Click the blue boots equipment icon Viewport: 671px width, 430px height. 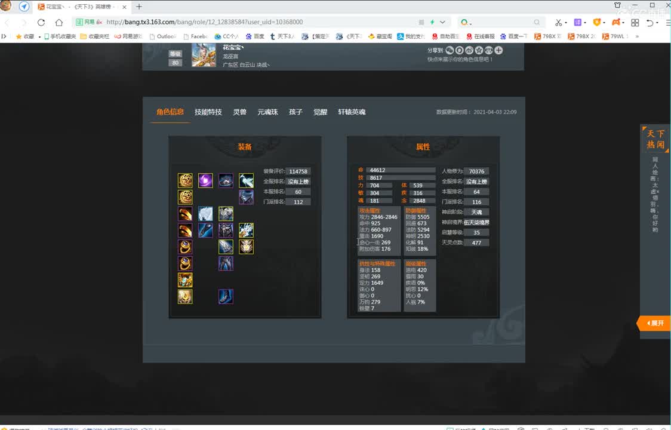point(226,296)
